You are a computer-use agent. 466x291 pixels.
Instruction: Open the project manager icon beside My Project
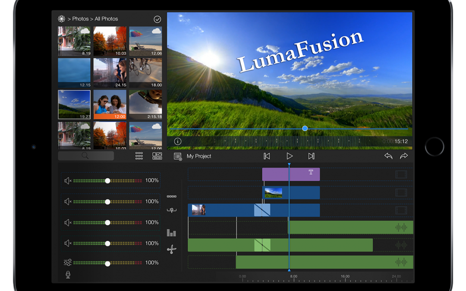[x=178, y=156]
